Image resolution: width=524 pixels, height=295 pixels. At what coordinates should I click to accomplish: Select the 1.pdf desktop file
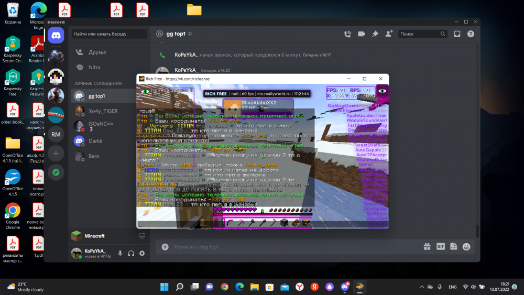(38, 247)
